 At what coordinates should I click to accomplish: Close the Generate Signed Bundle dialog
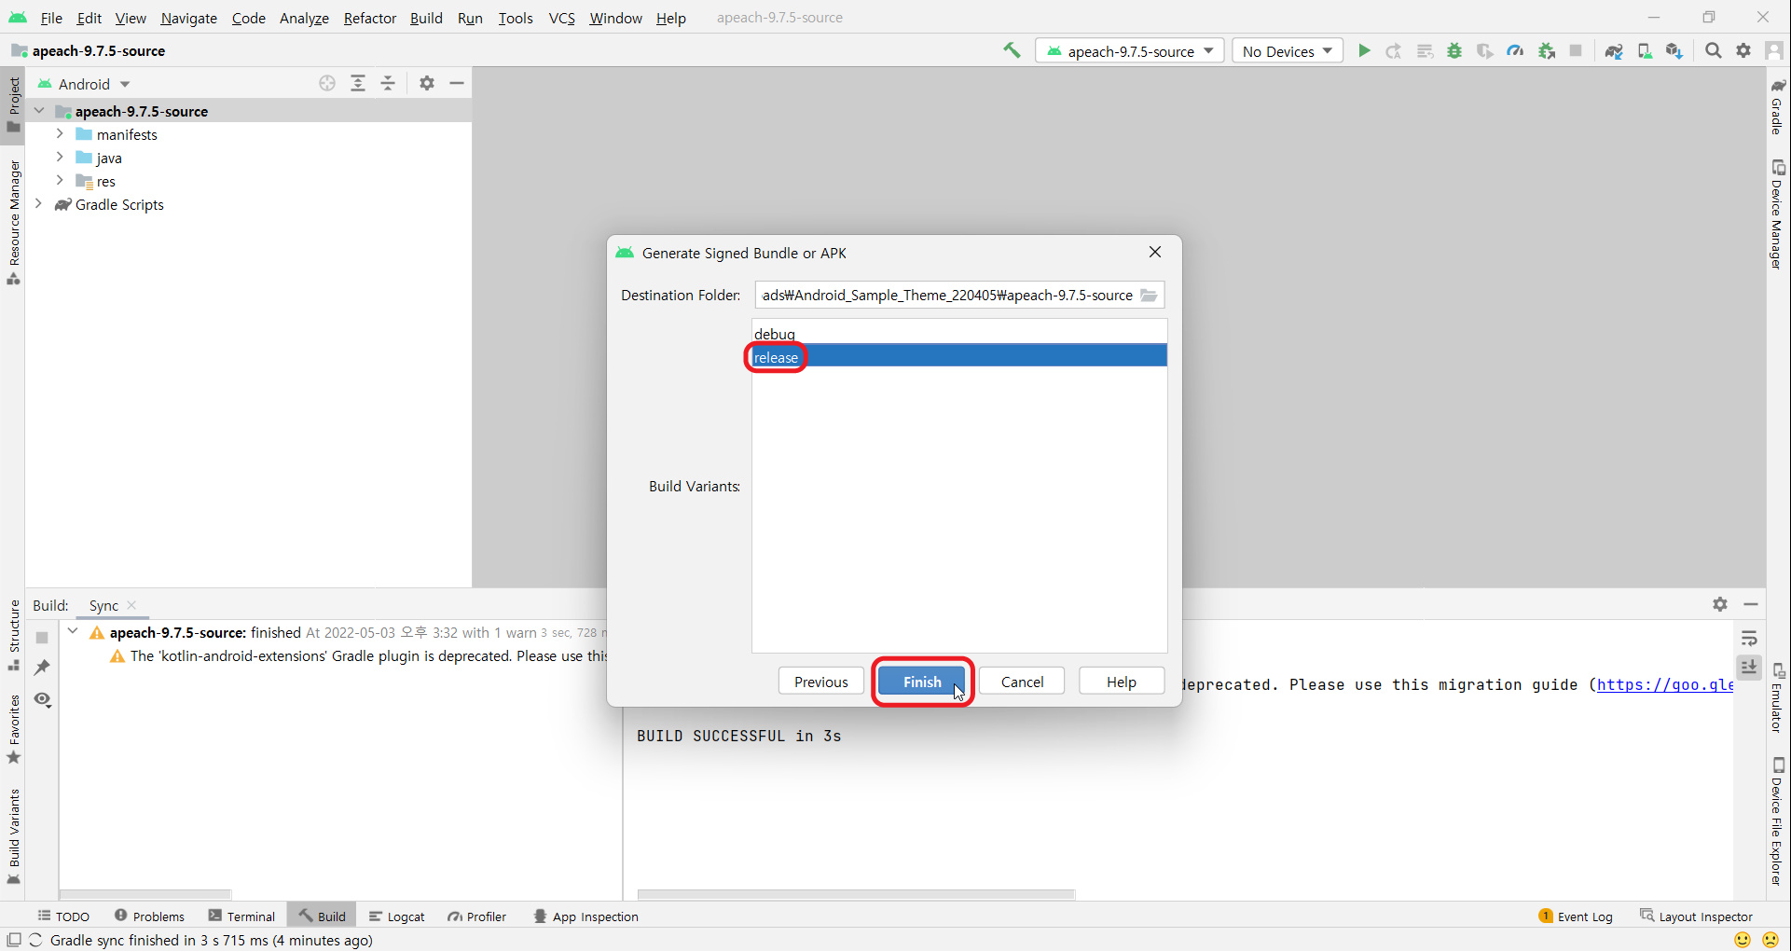click(x=1155, y=252)
